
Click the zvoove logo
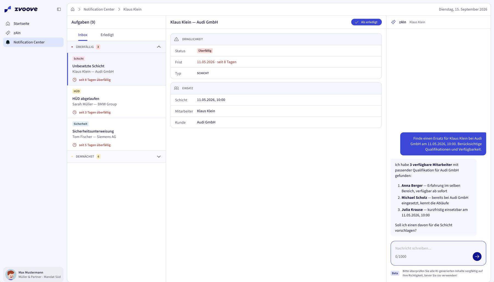21,9
